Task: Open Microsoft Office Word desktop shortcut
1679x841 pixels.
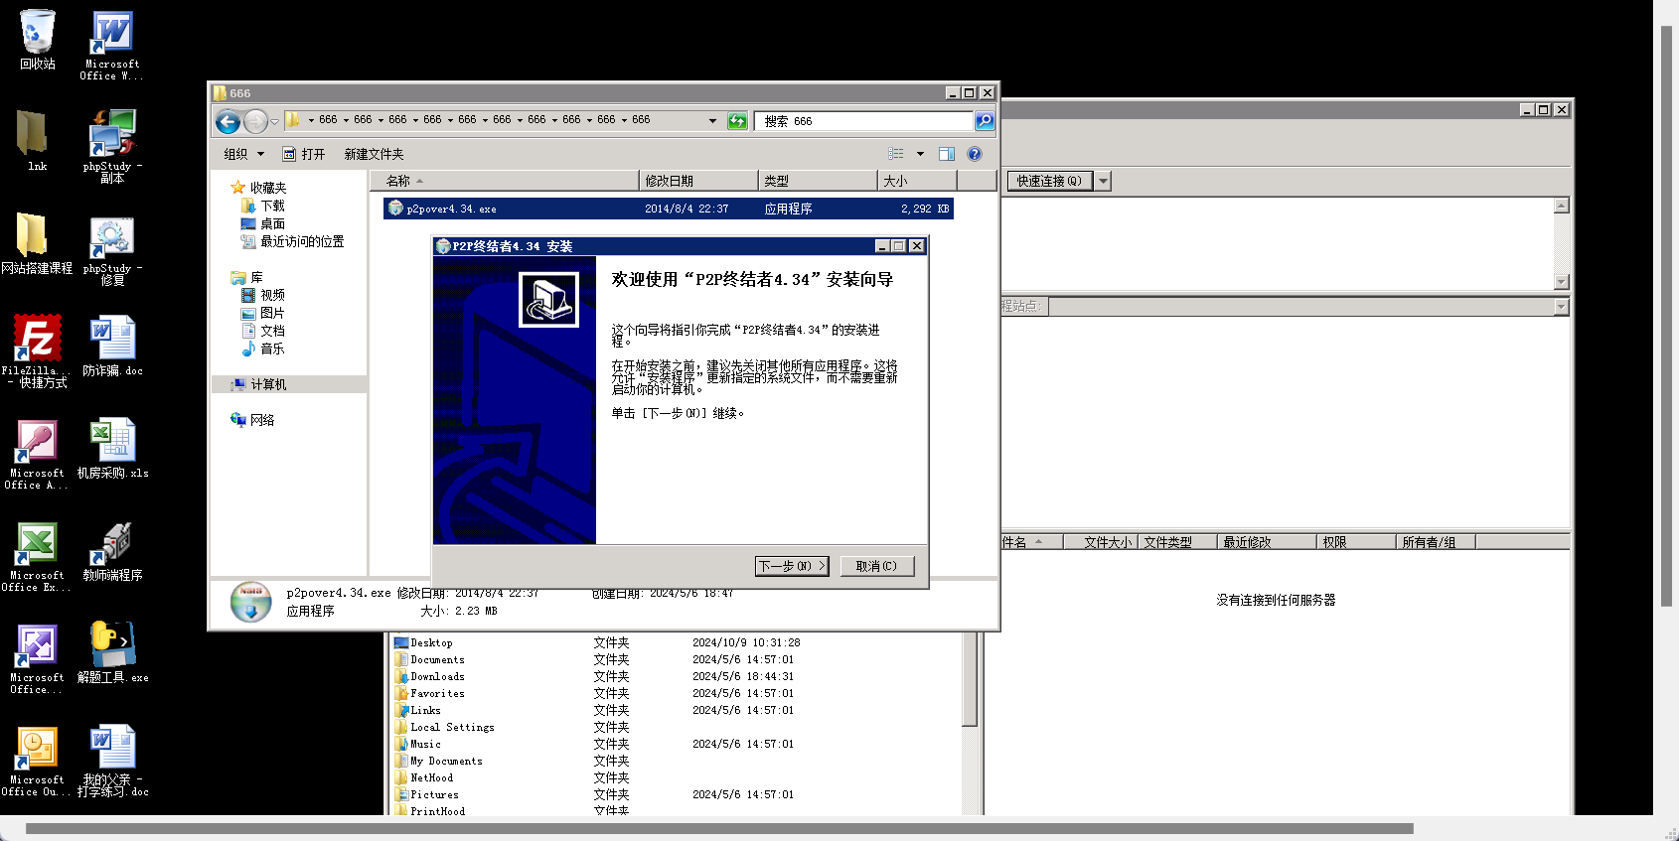Action: pos(111,45)
